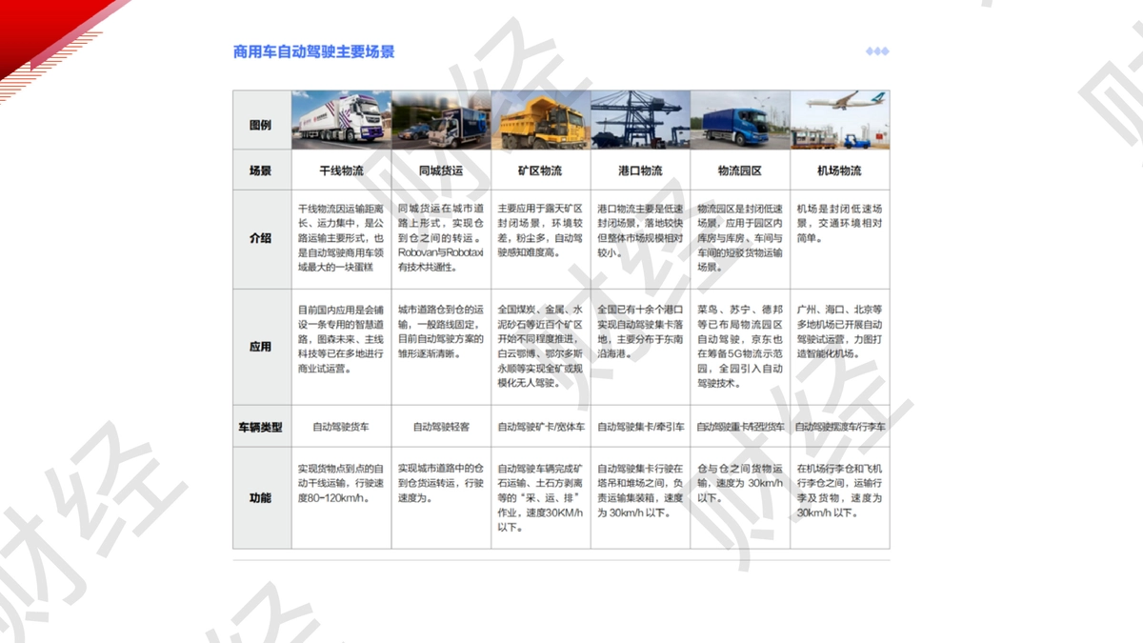The image size is (1143, 643).
Task: Click the 车辆类型 row label
Action: coord(261,427)
